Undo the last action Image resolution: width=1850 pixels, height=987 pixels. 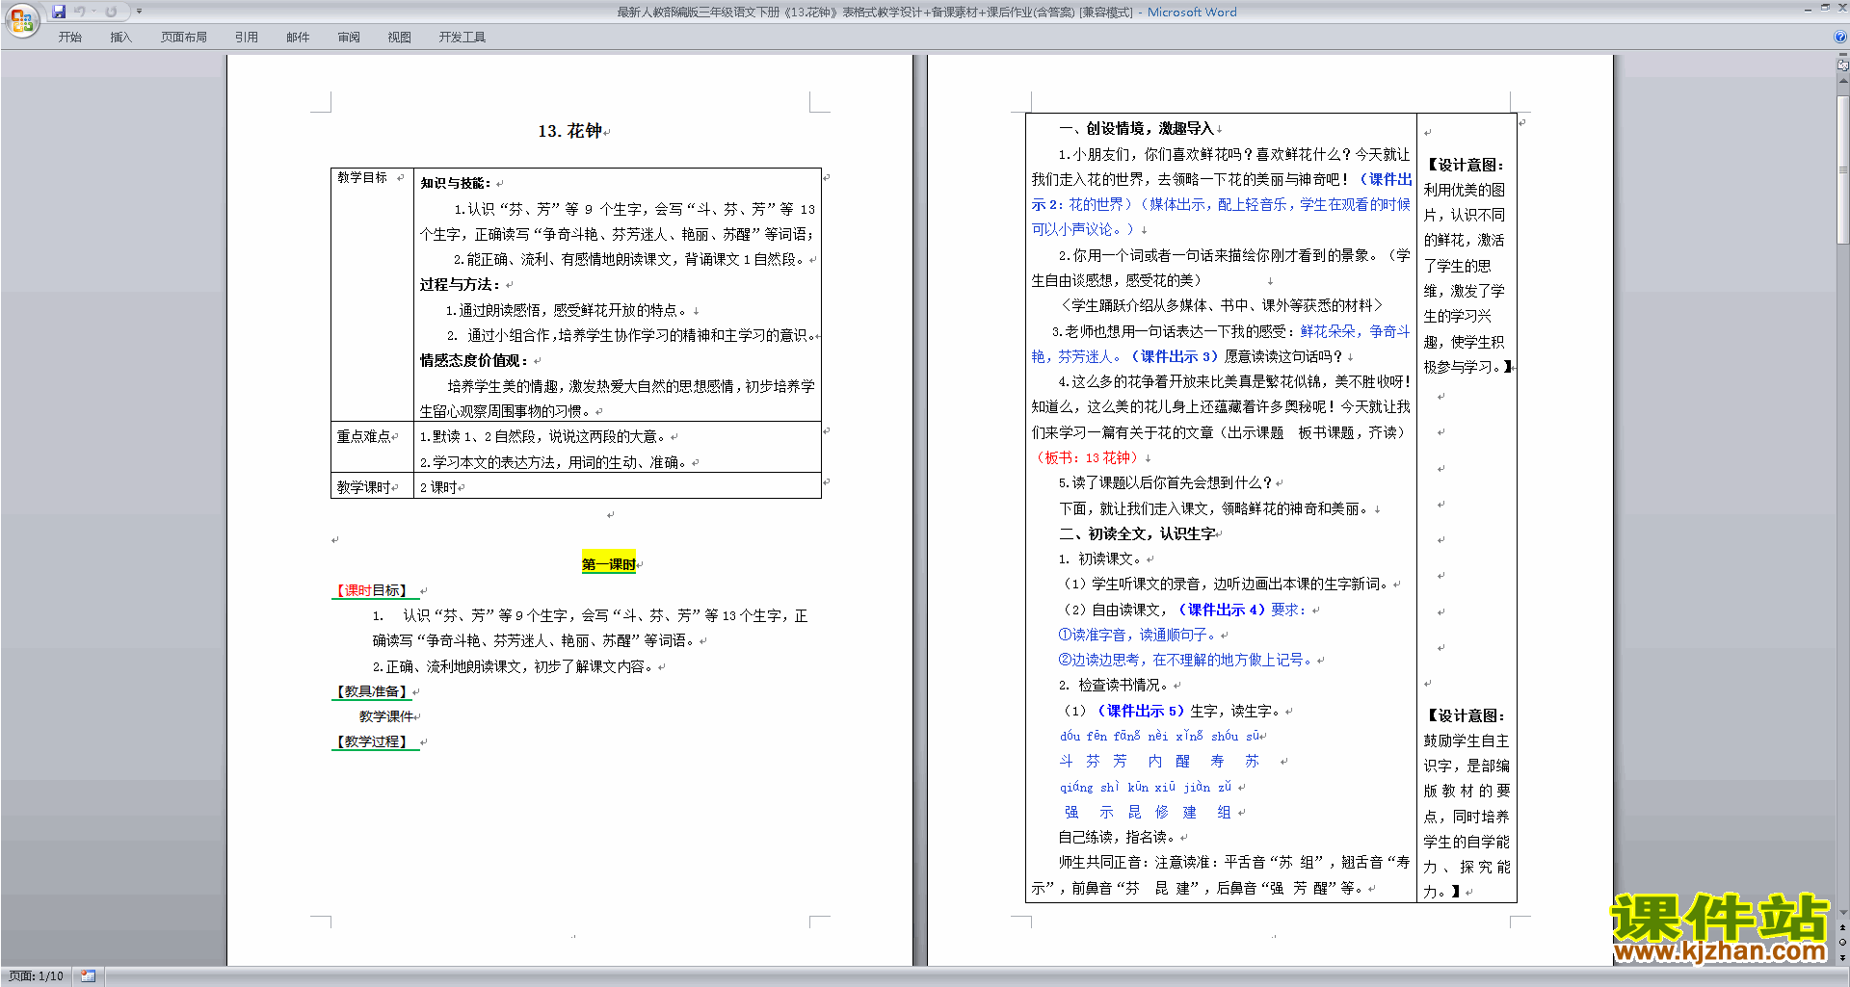pyautogui.click(x=80, y=12)
